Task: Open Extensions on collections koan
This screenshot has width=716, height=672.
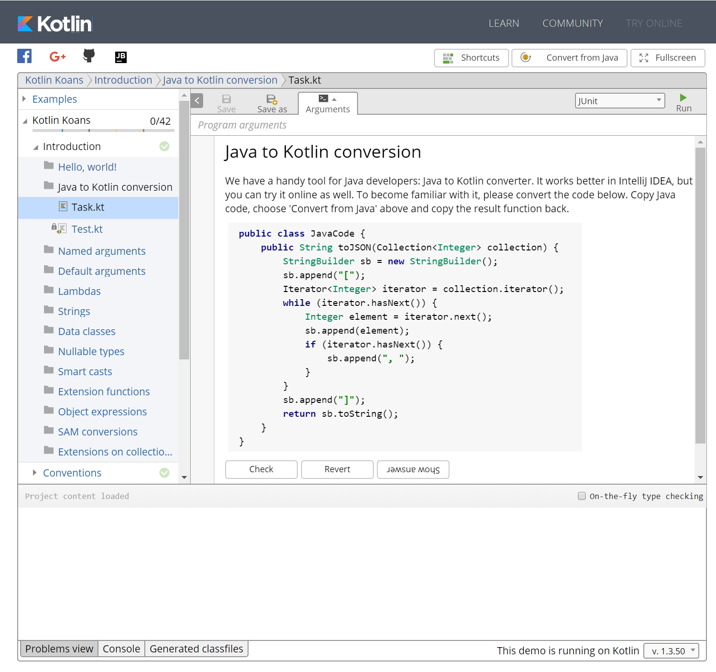Action: pos(115,452)
